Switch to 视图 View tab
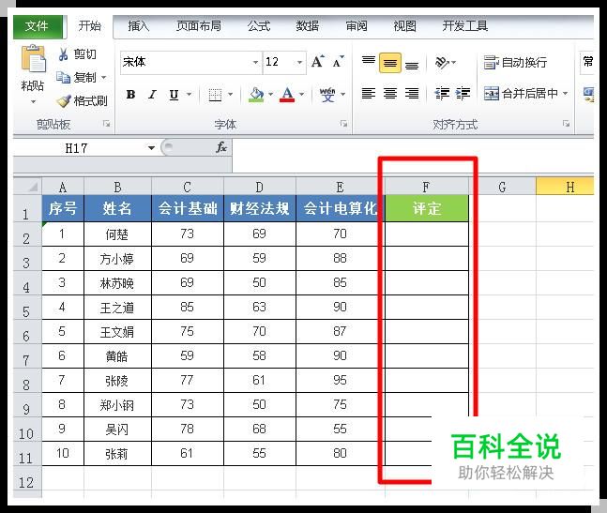The image size is (607, 513). [405, 26]
